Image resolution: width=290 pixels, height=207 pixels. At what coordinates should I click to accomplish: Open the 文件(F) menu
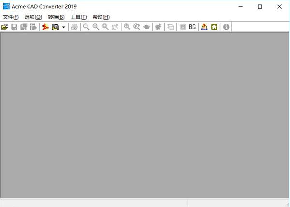coord(11,17)
